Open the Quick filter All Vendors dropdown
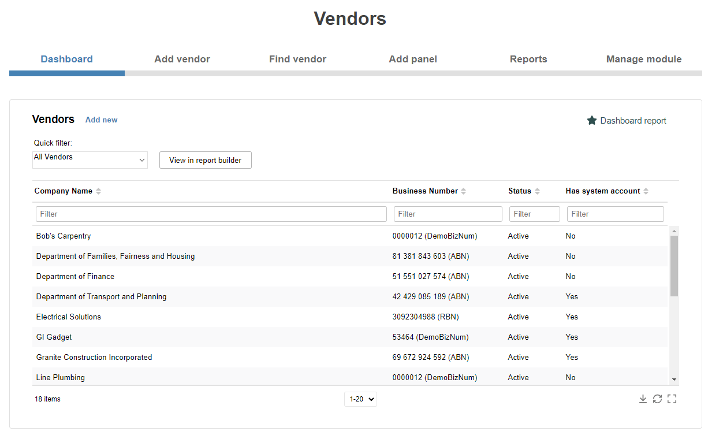Screen dimensions: 708x435 pyautogui.click(x=90, y=160)
